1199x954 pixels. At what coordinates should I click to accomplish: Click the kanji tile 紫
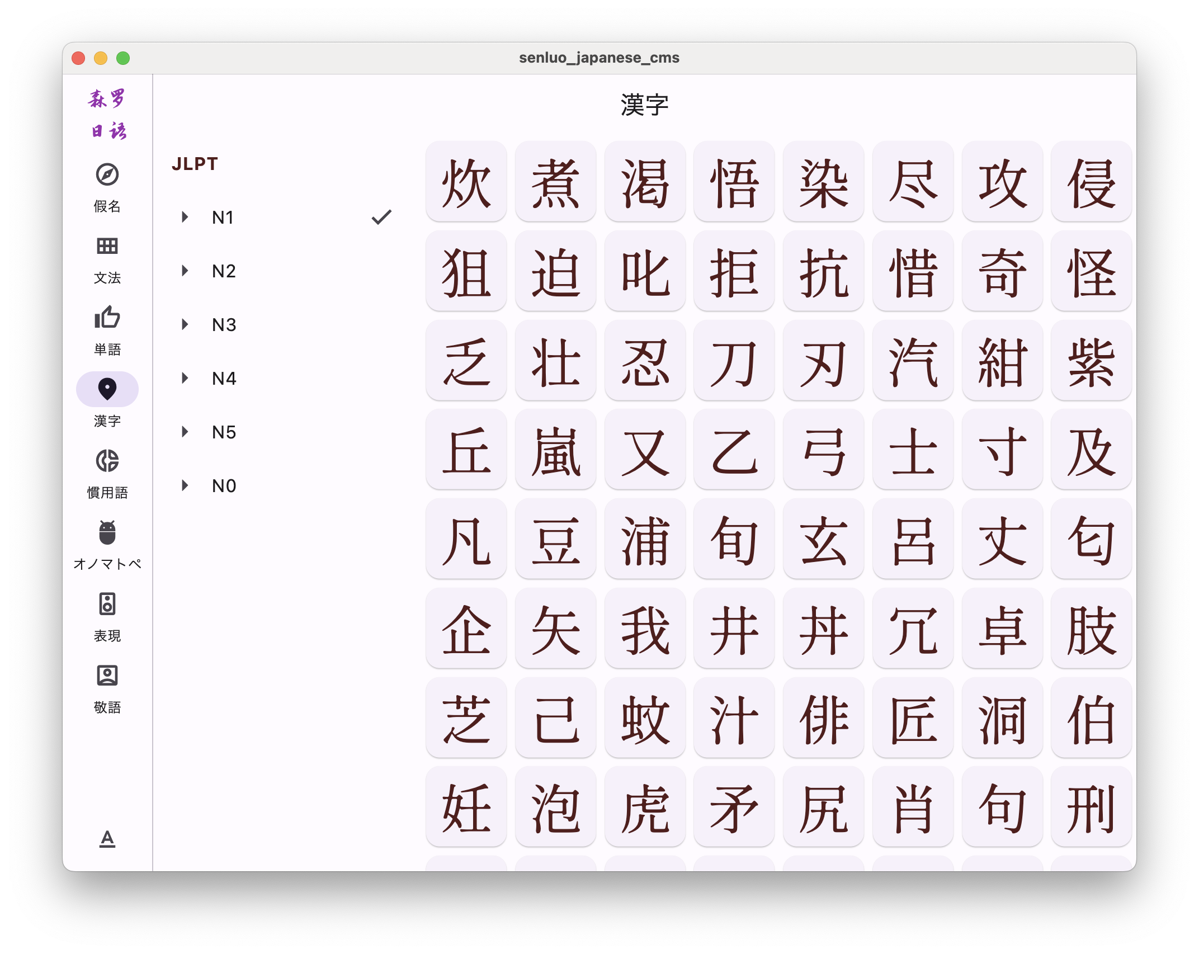[x=1091, y=361]
